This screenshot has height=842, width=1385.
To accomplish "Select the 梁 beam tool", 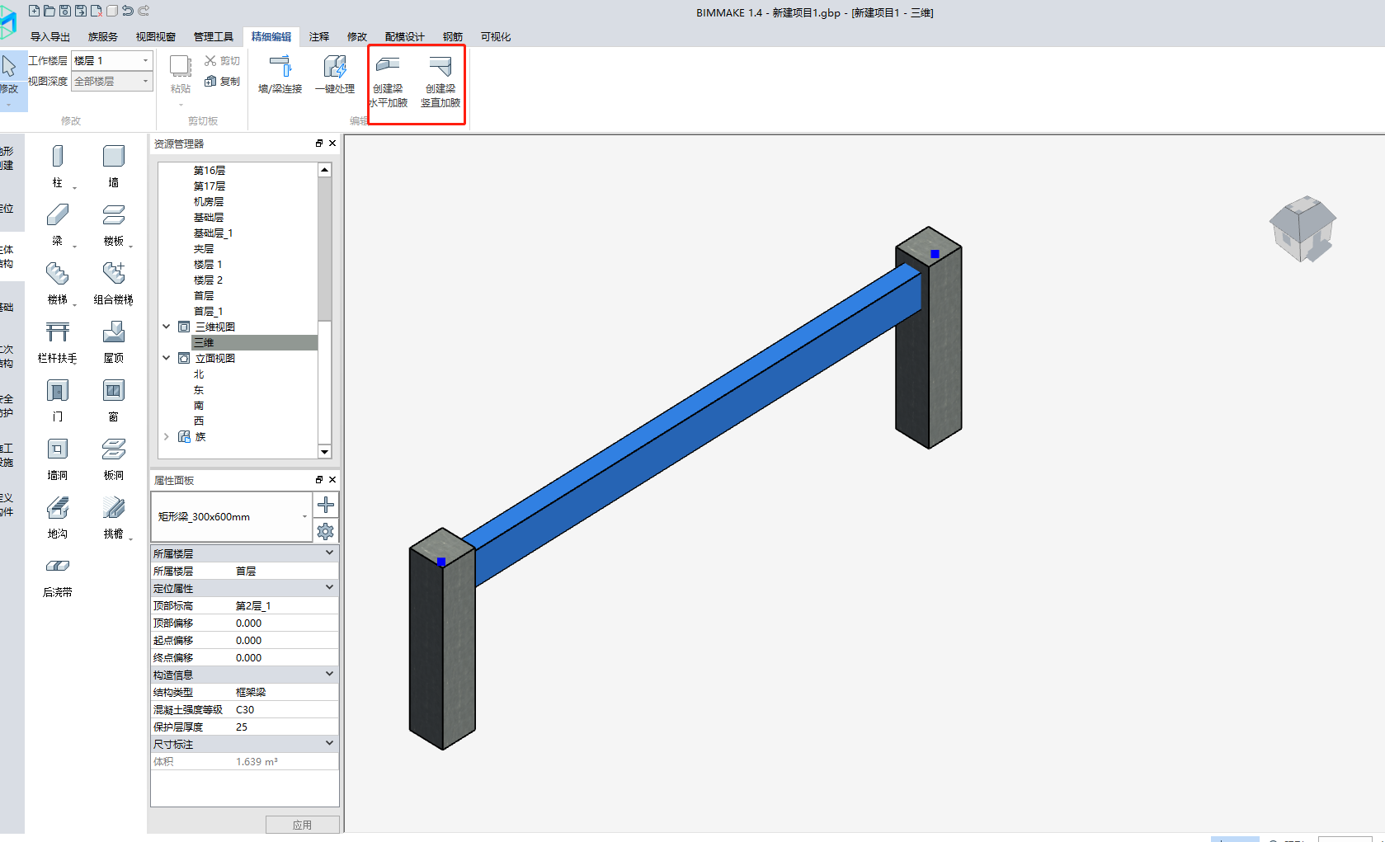I will coord(58,224).
